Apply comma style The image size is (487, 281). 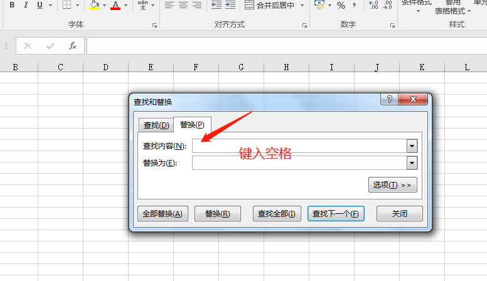354,5
